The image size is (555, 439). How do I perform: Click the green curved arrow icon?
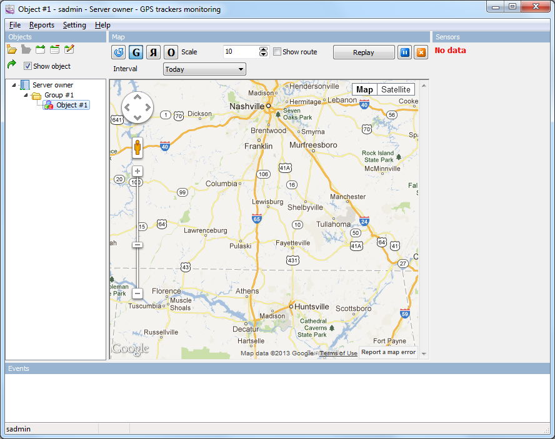pos(12,64)
